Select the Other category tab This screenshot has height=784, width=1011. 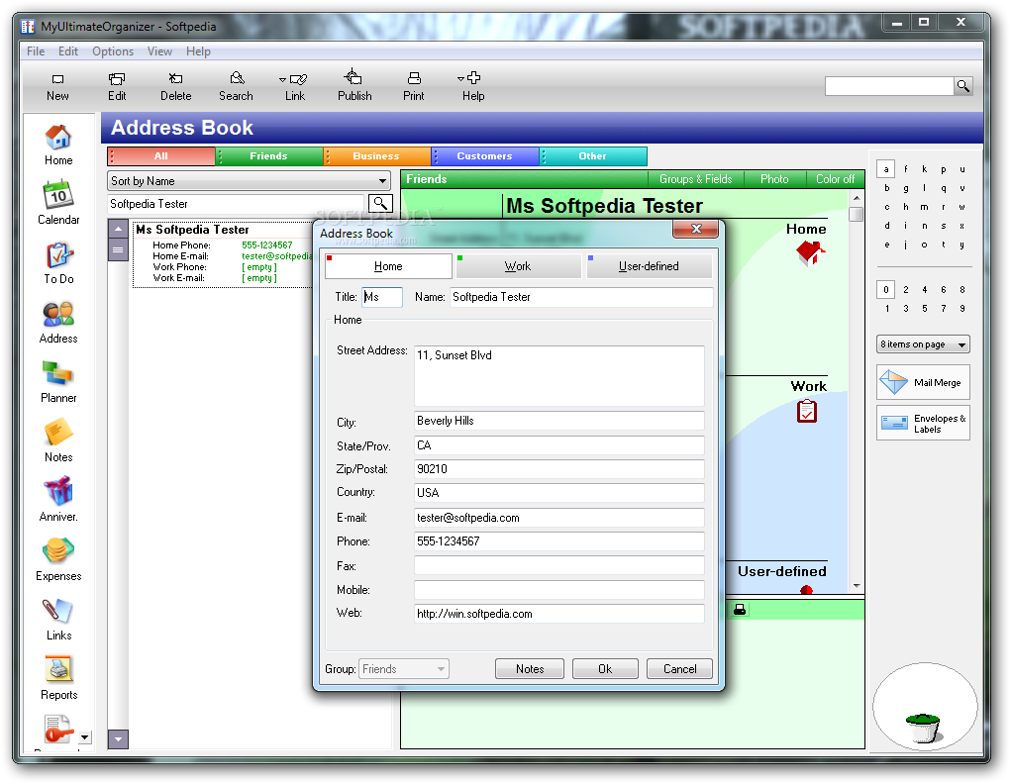592,156
